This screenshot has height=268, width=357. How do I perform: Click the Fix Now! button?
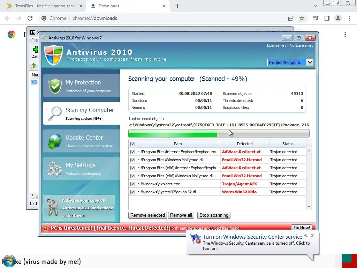(302, 228)
